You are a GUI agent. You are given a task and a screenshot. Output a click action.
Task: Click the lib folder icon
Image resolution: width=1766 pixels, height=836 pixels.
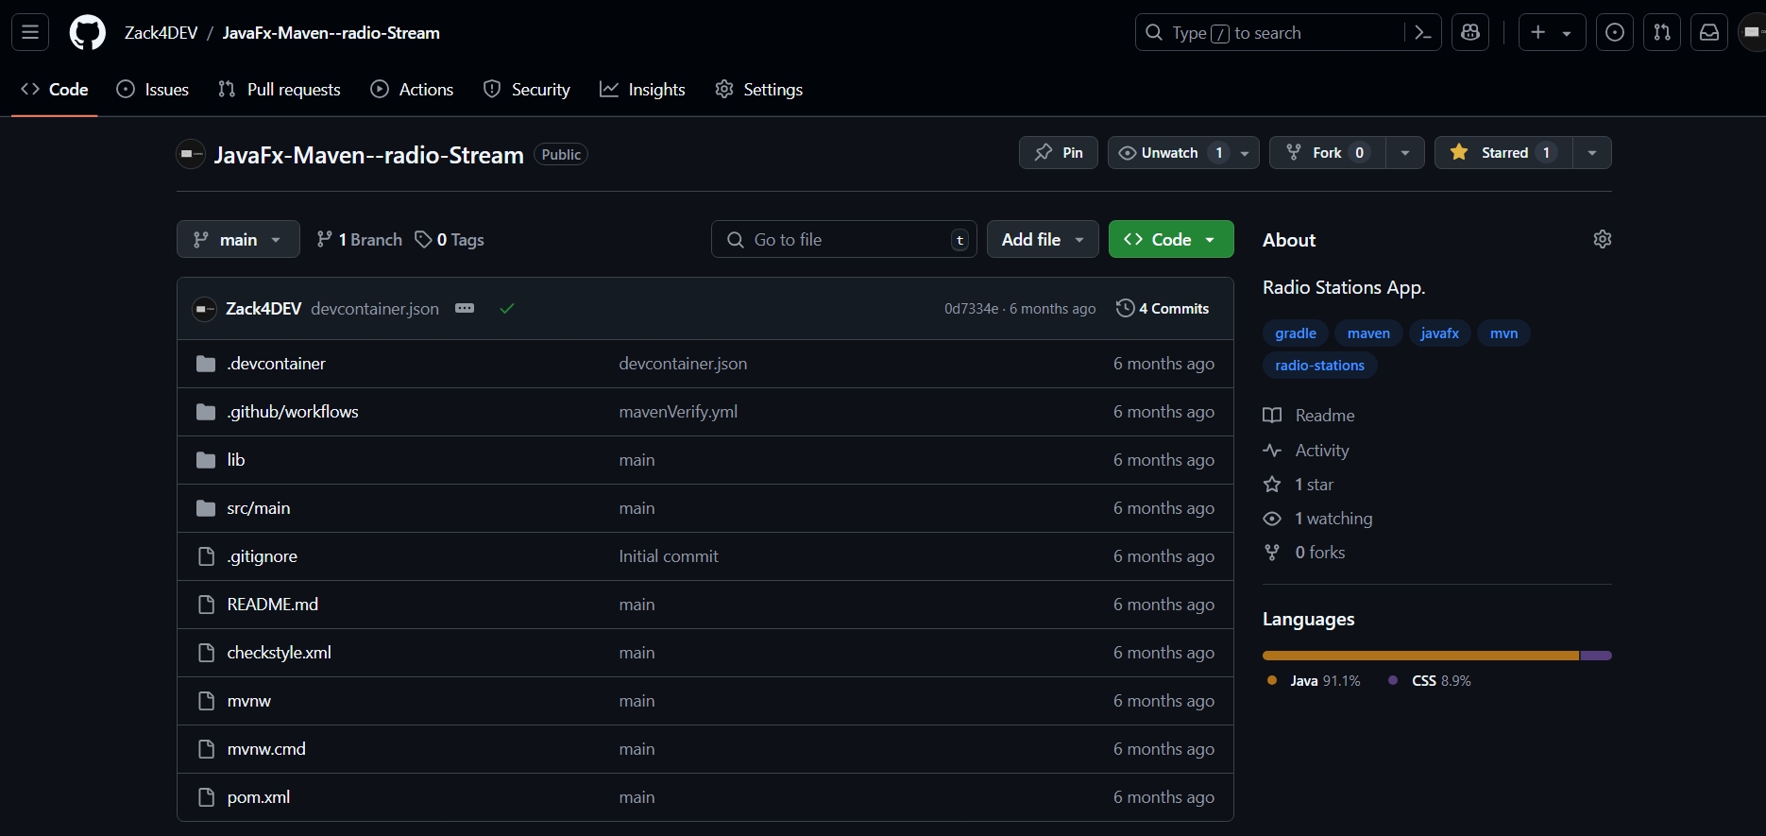[x=206, y=460]
